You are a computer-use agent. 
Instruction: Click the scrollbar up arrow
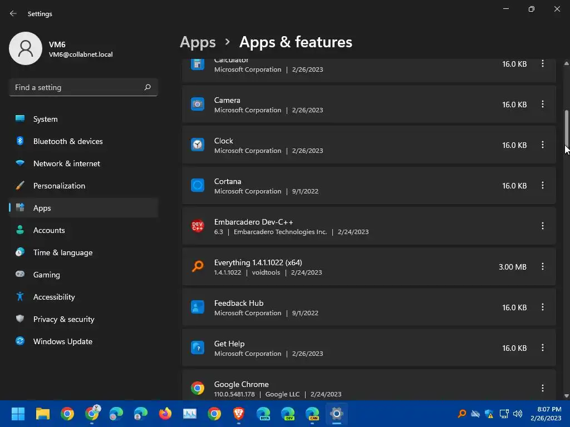(x=566, y=63)
